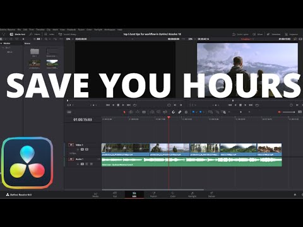Open the Mixer panel button
303x227 pixels.
258,34
